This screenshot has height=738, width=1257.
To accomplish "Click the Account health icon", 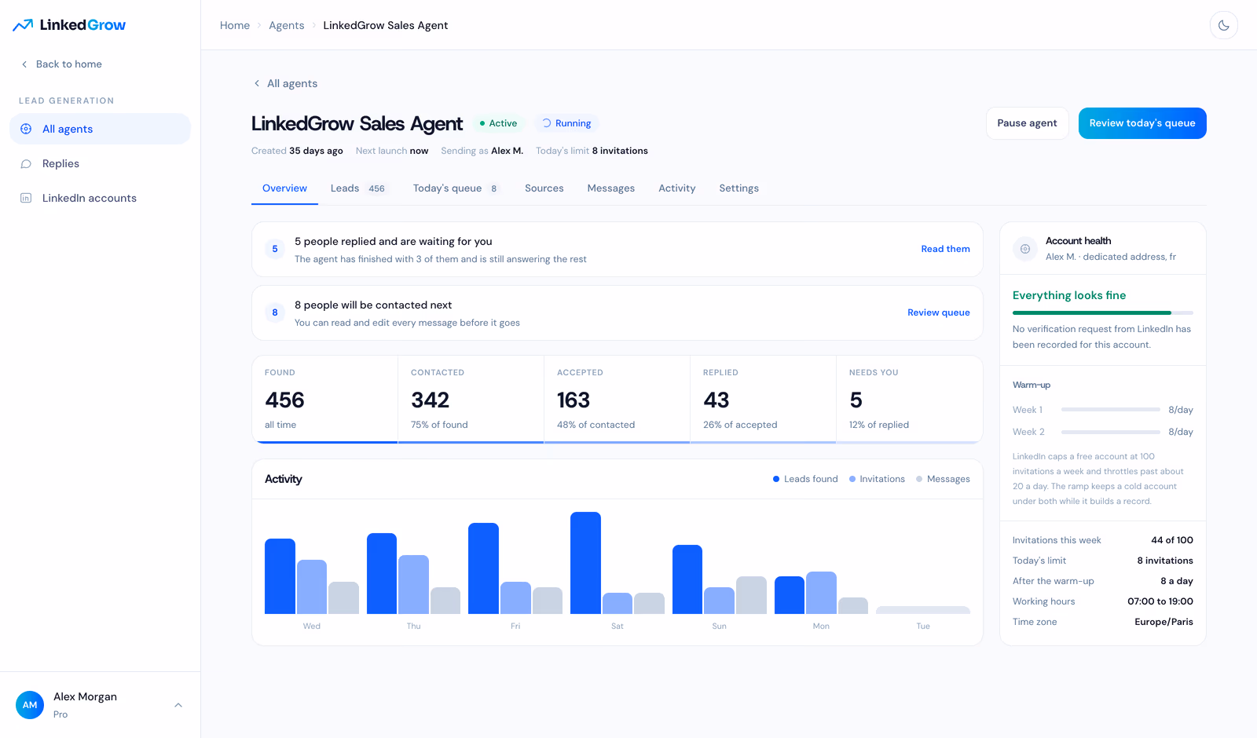I will coord(1025,249).
